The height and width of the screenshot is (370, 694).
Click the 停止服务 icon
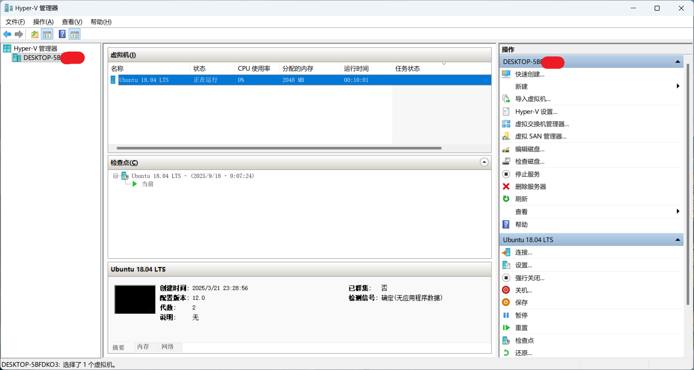click(x=506, y=174)
